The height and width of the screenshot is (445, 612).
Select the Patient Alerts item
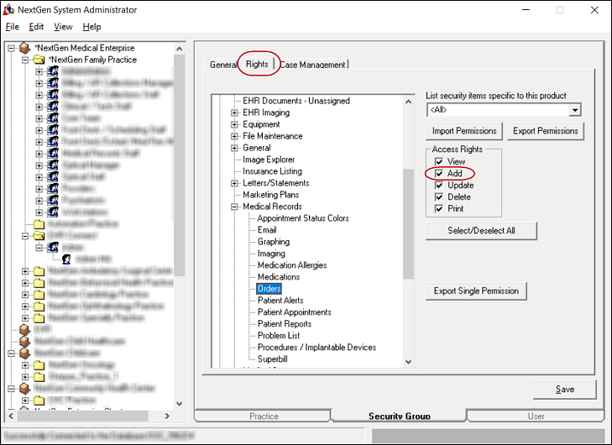pyautogui.click(x=280, y=301)
